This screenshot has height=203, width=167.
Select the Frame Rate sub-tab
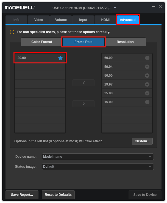click(83, 42)
